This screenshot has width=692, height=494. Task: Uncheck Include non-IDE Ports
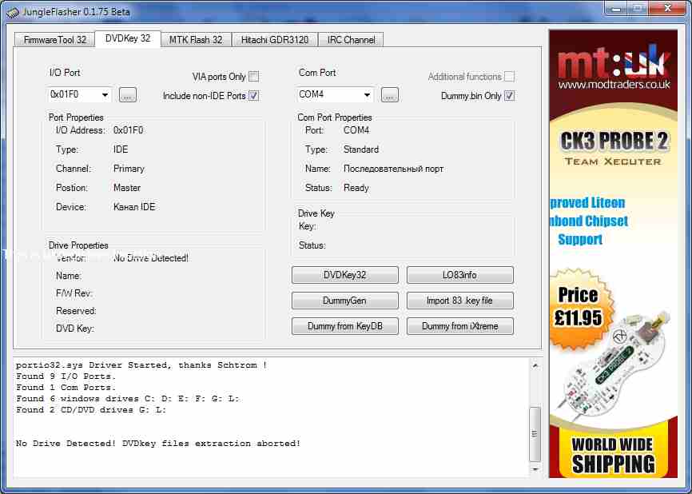click(253, 96)
